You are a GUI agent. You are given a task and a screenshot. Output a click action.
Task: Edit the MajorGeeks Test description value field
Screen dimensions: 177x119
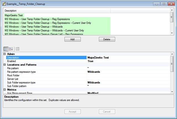point(128,58)
